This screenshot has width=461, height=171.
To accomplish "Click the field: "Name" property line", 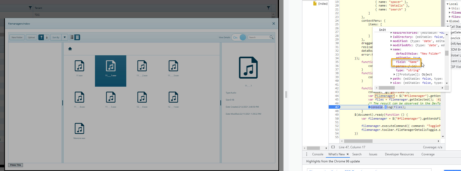I will click(407, 62).
